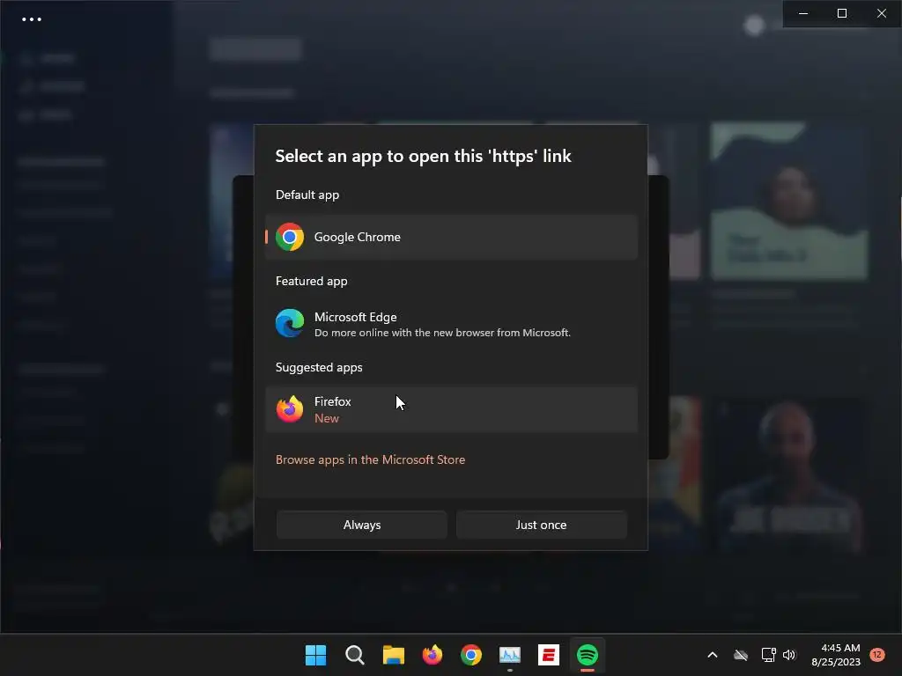This screenshot has height=676, width=902.
Task: Open the ESPN app in taskbar
Action: [549, 655]
